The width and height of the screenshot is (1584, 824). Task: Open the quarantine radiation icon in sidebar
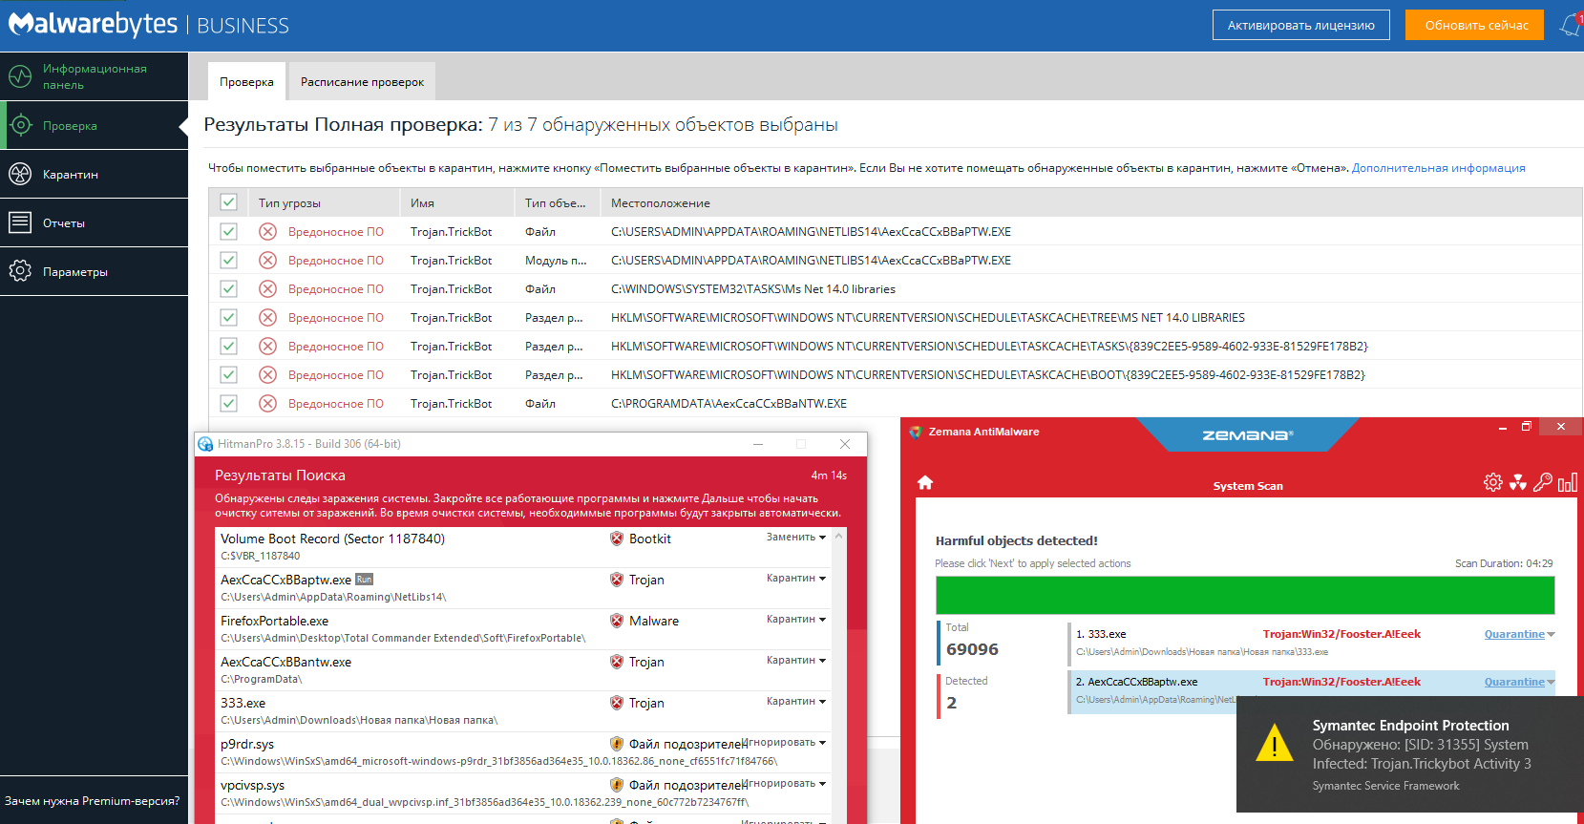click(x=20, y=174)
